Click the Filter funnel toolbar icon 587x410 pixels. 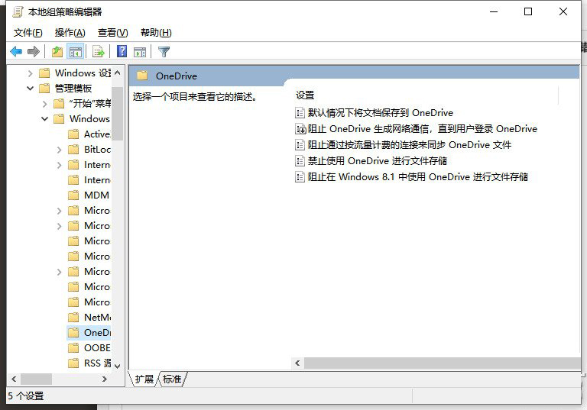[x=164, y=52]
